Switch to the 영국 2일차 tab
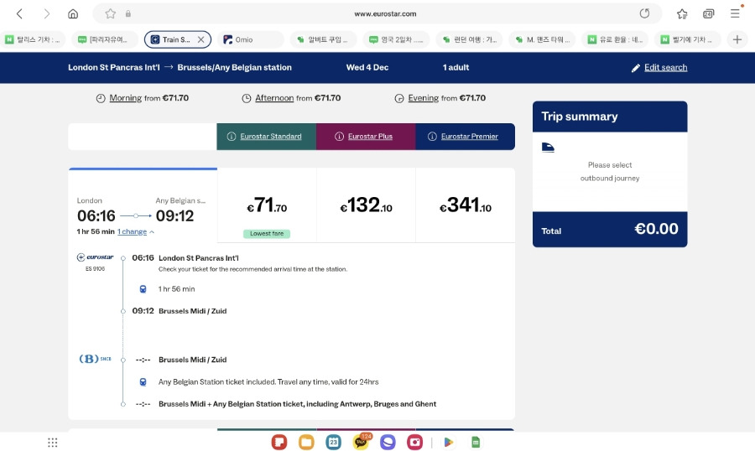The width and height of the screenshot is (755, 451). (396, 39)
